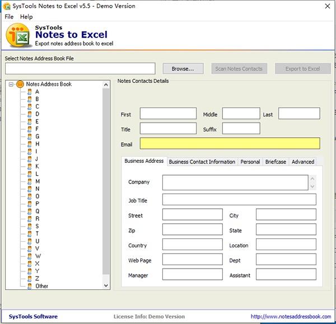This screenshot has height=324, width=336.
Task: Click the SysTools Notes to Excel logo
Action: tap(18, 37)
